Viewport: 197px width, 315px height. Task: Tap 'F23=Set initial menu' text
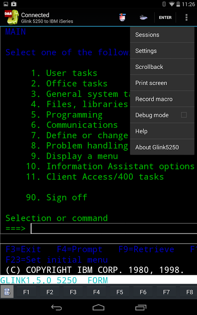(x=57, y=260)
